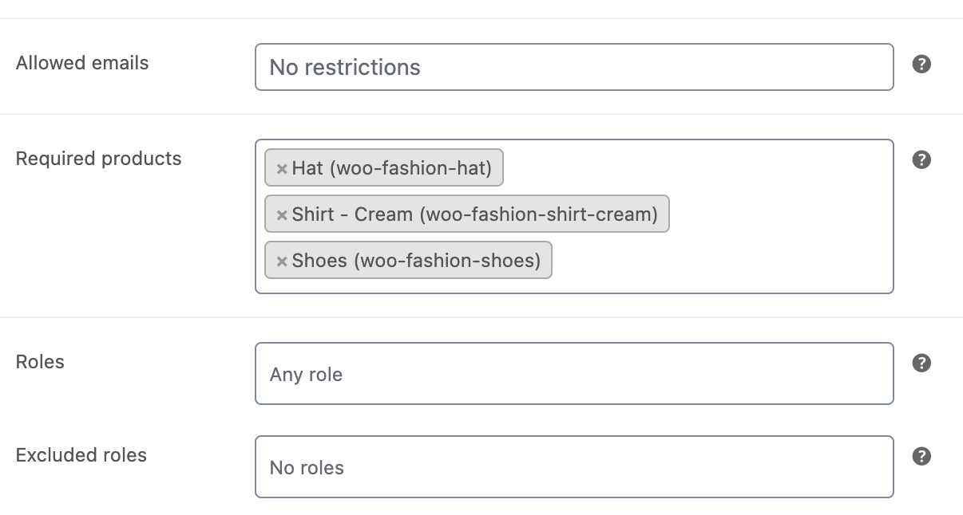Remove the Shirt - Cream product tag
The height and width of the screenshot is (515, 963).
click(282, 214)
